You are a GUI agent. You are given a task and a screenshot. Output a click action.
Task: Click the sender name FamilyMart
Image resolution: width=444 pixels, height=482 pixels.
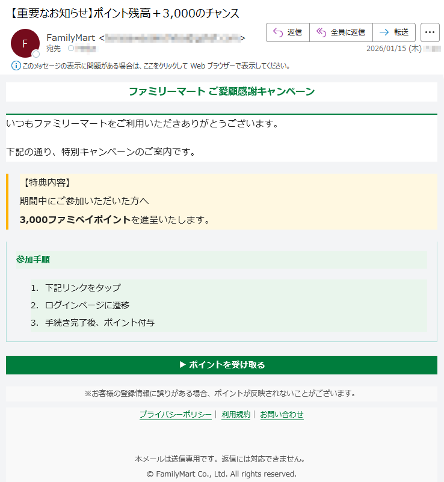click(70, 38)
